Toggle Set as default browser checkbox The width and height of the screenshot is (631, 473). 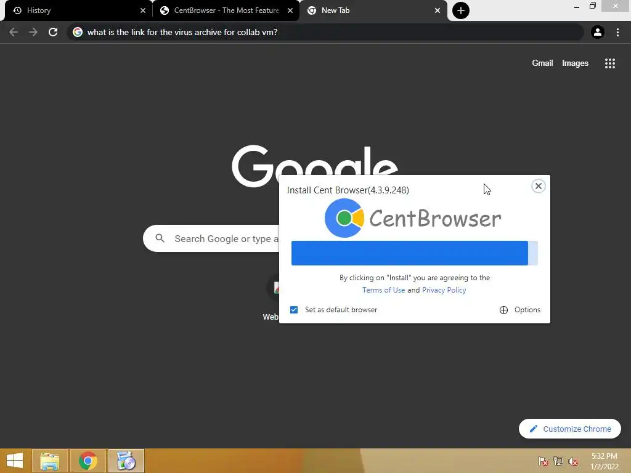coord(294,310)
